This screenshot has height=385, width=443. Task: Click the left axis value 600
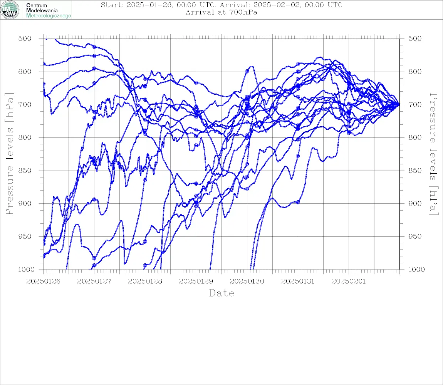click(25, 72)
